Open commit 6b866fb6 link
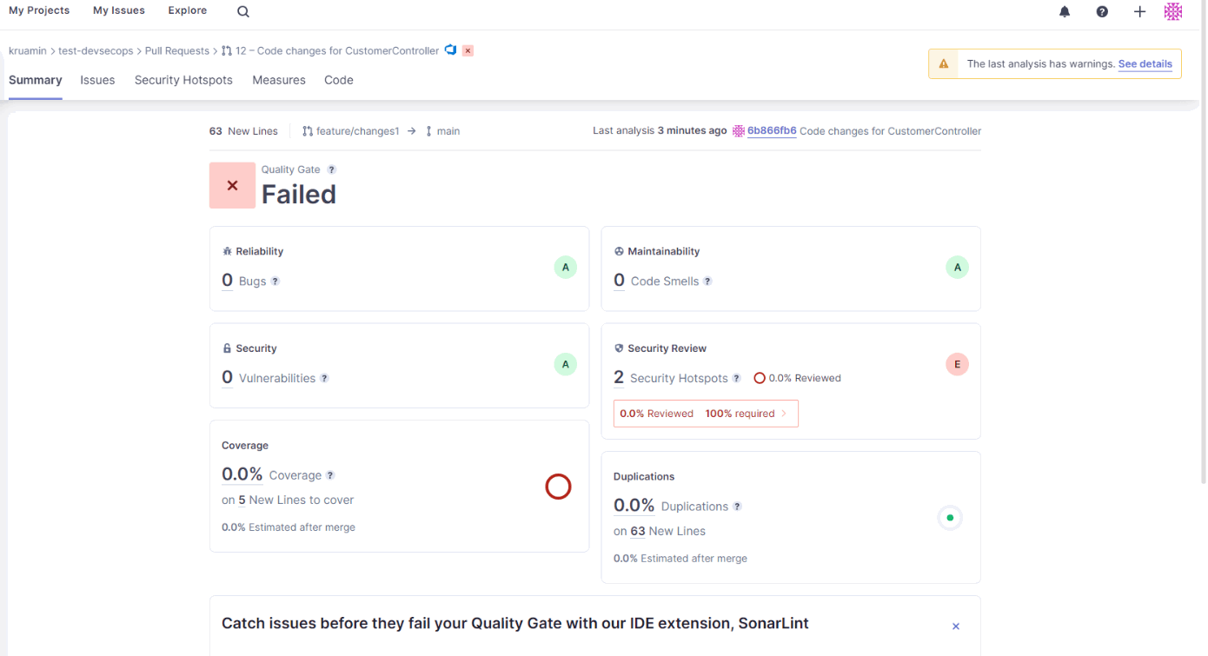This screenshot has width=1208, height=656. pos(772,131)
